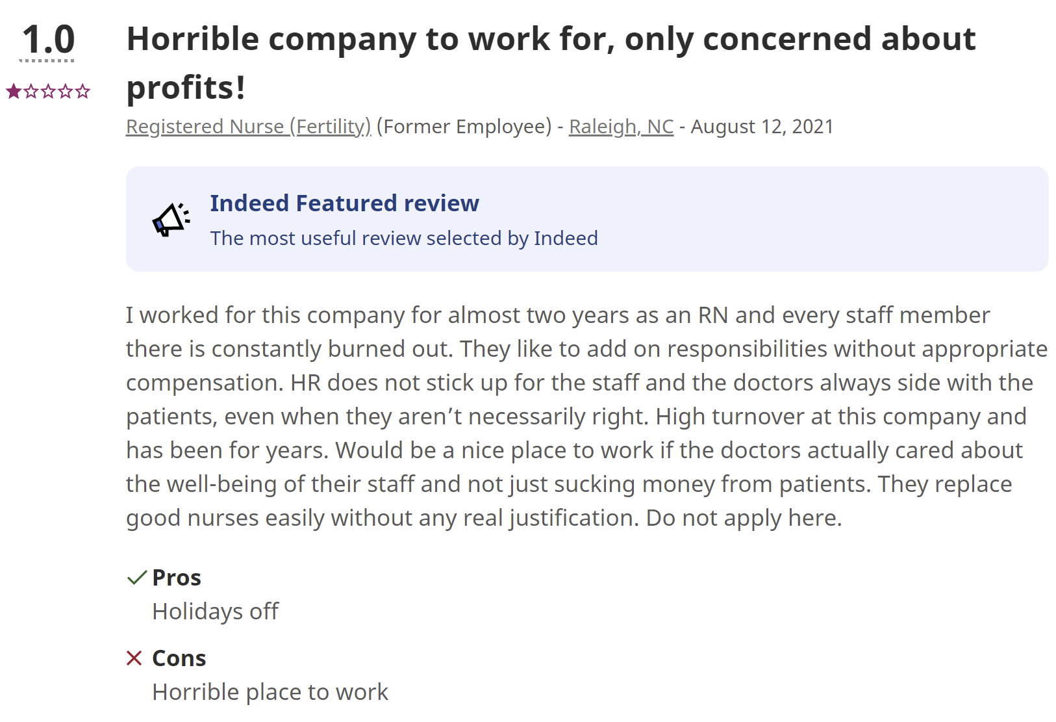Click the megaphone featured review icon
The image size is (1056, 722).
click(x=171, y=220)
